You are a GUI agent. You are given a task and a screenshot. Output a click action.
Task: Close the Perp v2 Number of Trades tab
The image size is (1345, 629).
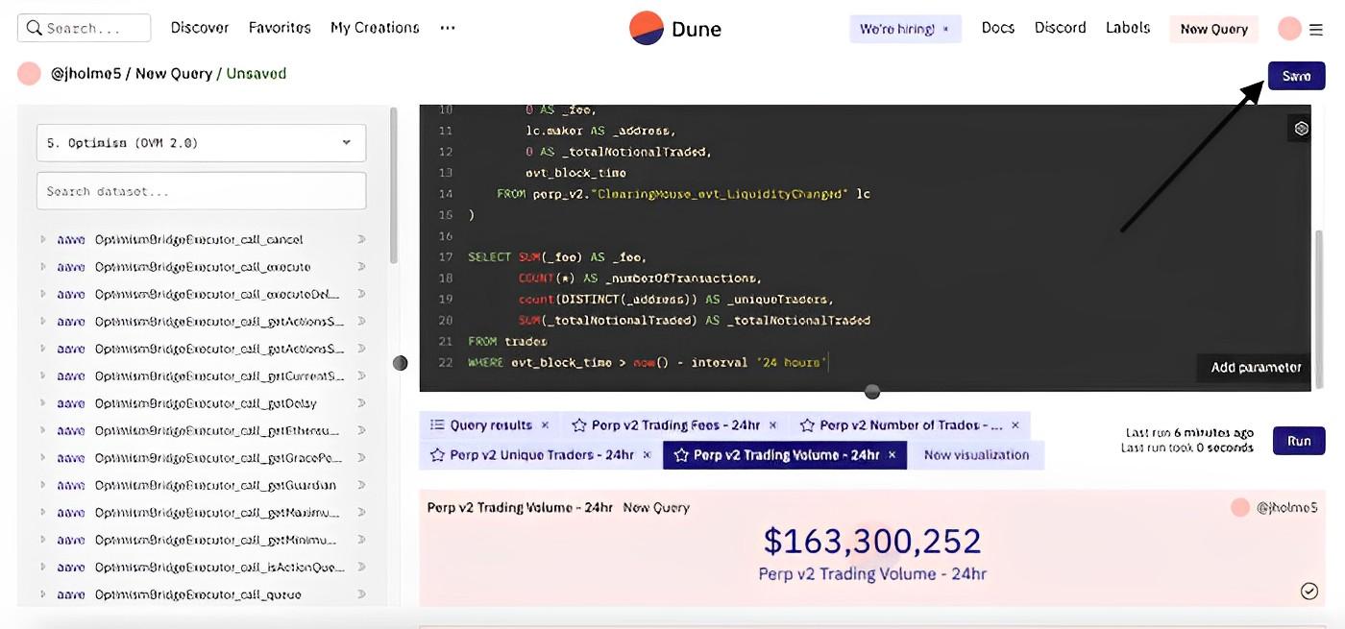(1015, 424)
